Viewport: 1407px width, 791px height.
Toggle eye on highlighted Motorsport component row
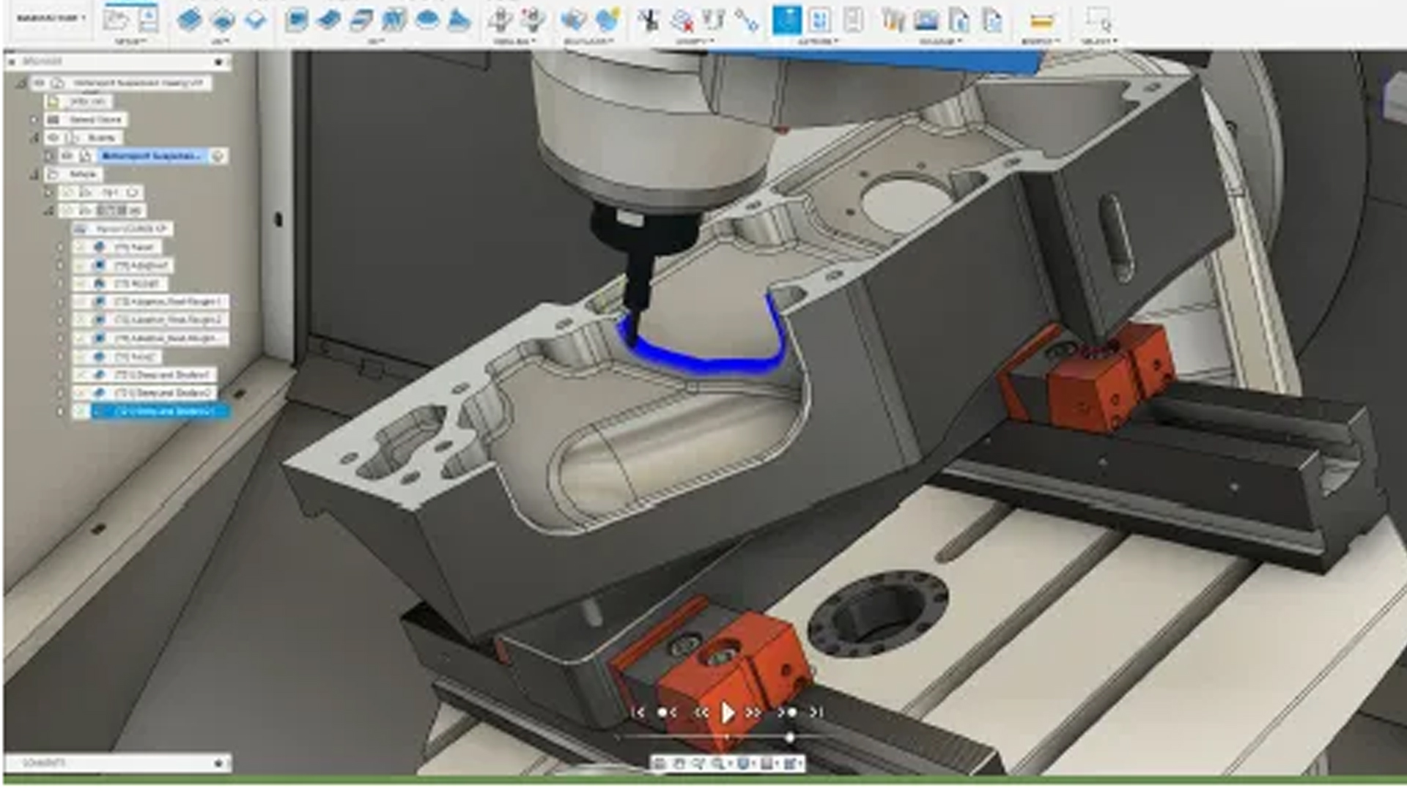(67, 156)
